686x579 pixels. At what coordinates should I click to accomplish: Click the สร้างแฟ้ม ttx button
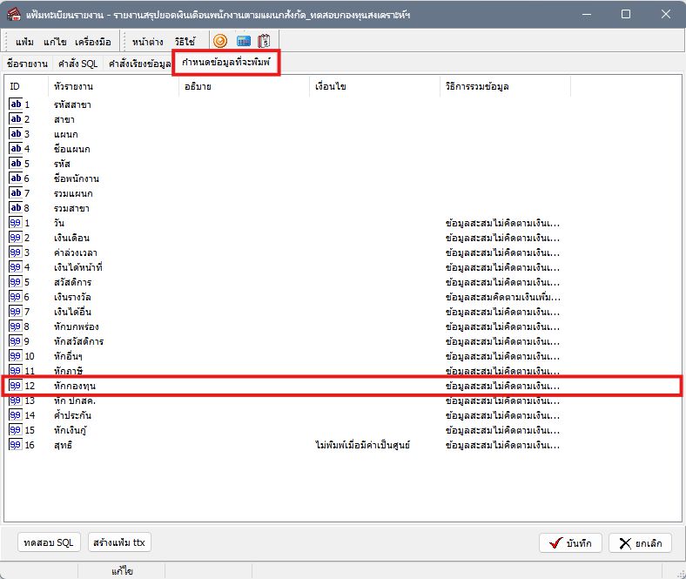click(x=119, y=542)
